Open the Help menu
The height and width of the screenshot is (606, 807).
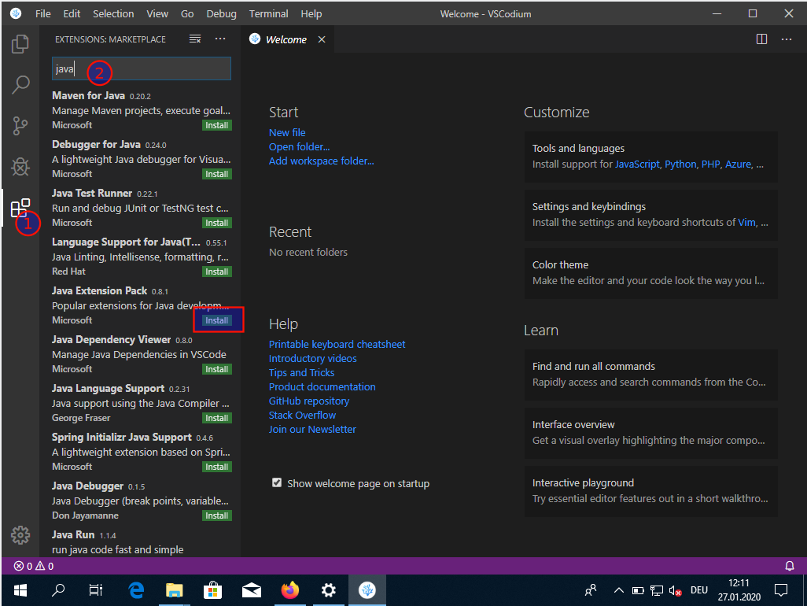pos(311,14)
